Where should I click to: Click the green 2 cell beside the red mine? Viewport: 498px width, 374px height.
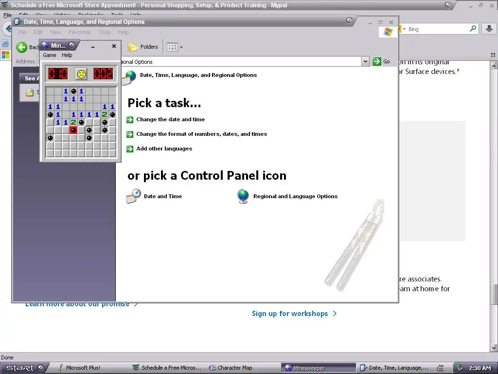(73, 122)
